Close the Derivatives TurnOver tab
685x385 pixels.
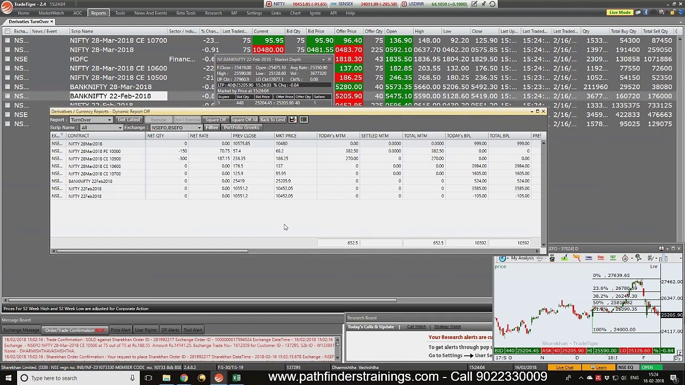click(52, 21)
